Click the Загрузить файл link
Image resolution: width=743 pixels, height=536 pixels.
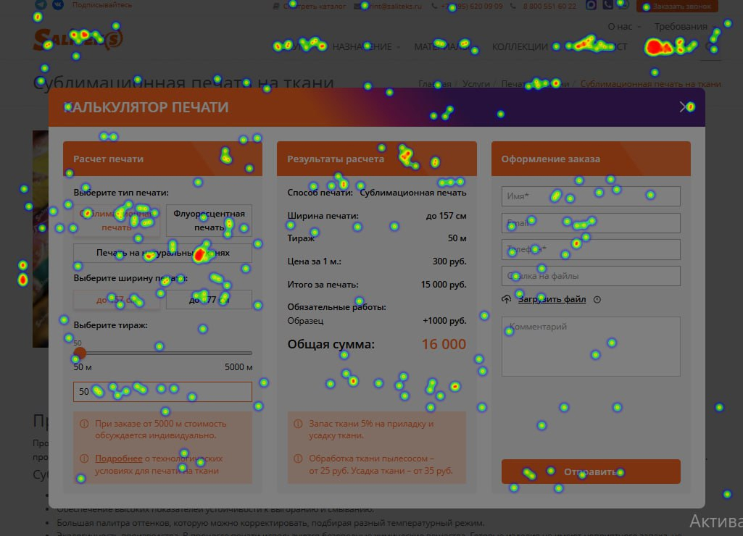coord(552,299)
